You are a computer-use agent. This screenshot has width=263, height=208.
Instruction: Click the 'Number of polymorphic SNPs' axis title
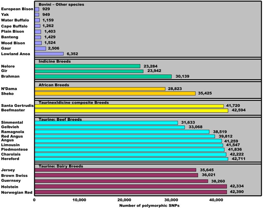pos(149,205)
